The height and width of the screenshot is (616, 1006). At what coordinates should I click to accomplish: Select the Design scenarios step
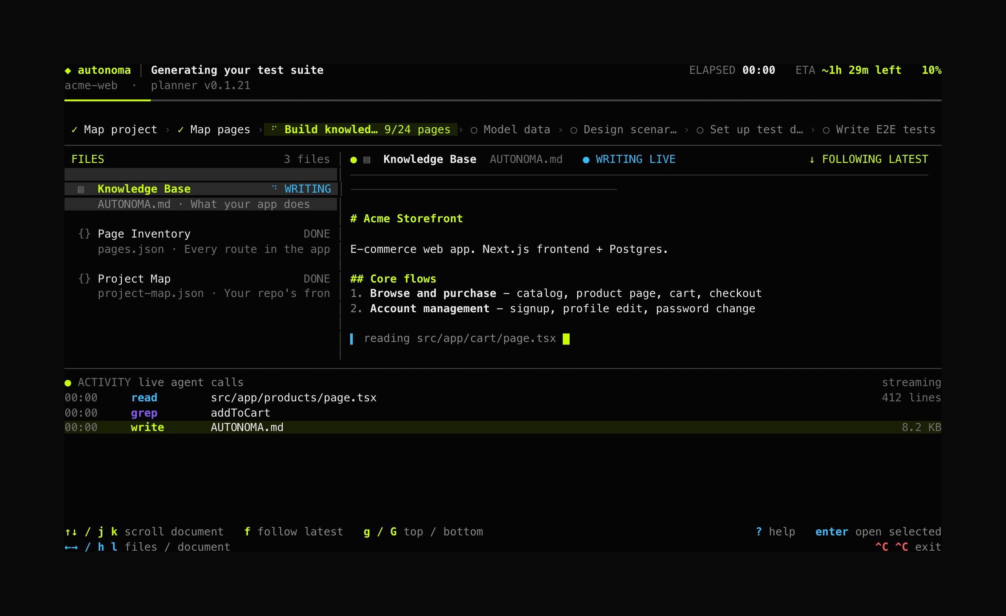[624, 129]
